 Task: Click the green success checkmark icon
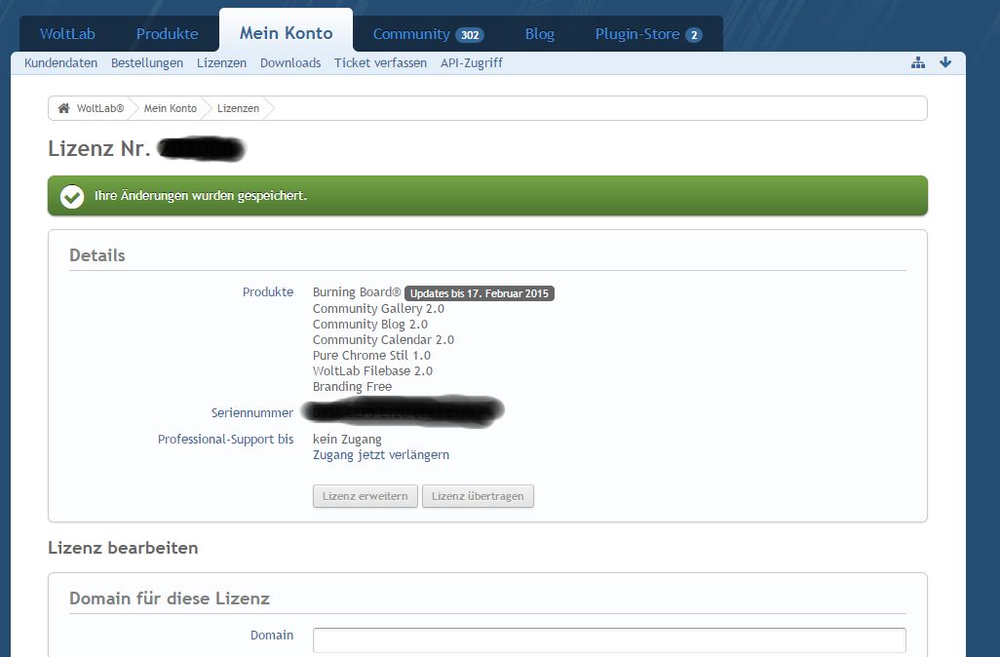point(72,196)
